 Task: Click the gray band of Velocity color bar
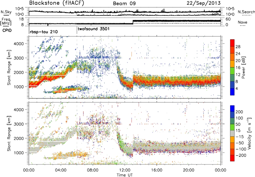click(x=232, y=134)
